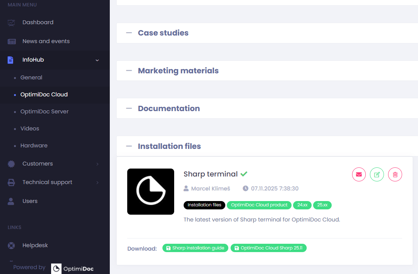
Task: Toggle the Case studies section
Action: [x=129, y=33]
